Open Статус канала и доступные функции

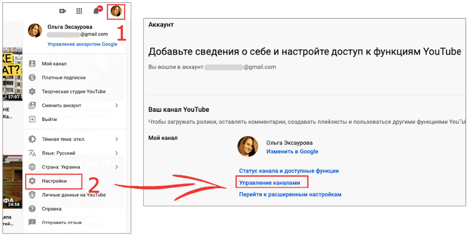click(289, 171)
